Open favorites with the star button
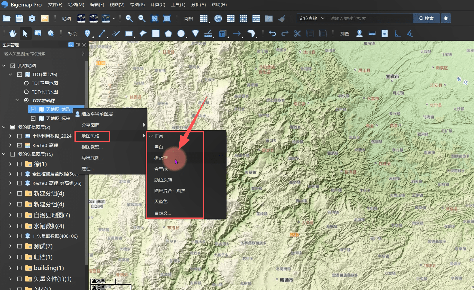The width and height of the screenshot is (474, 290). (x=446, y=18)
